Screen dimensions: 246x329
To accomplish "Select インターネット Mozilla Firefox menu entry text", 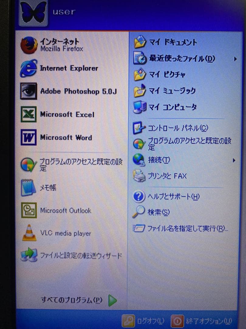I will pyautogui.click(x=62, y=45).
